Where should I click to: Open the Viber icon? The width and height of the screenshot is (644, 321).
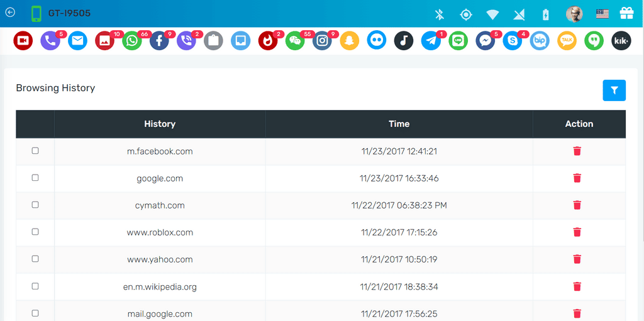(x=186, y=41)
